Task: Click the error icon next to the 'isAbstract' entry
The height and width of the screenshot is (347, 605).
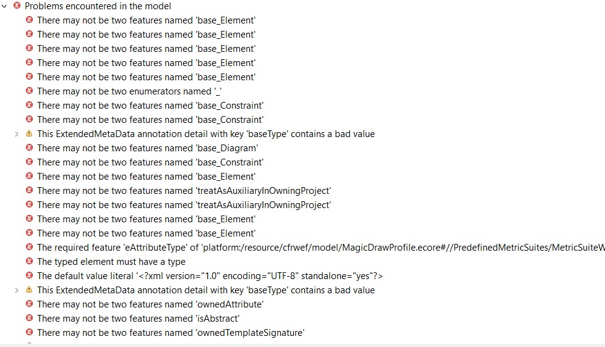Action: click(x=29, y=318)
